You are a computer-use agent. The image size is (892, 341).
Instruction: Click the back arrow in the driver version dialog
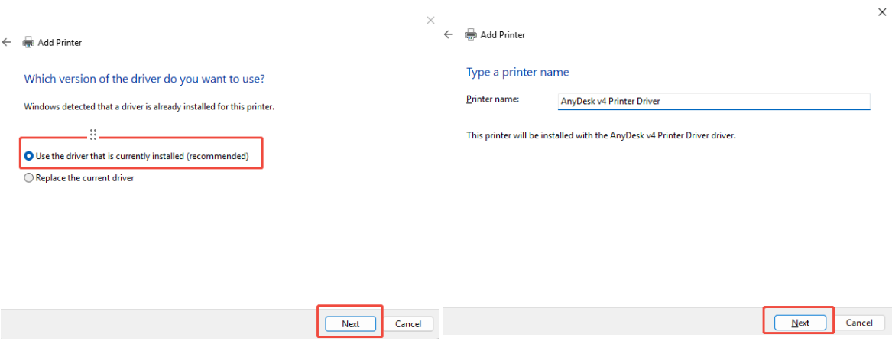(x=7, y=43)
